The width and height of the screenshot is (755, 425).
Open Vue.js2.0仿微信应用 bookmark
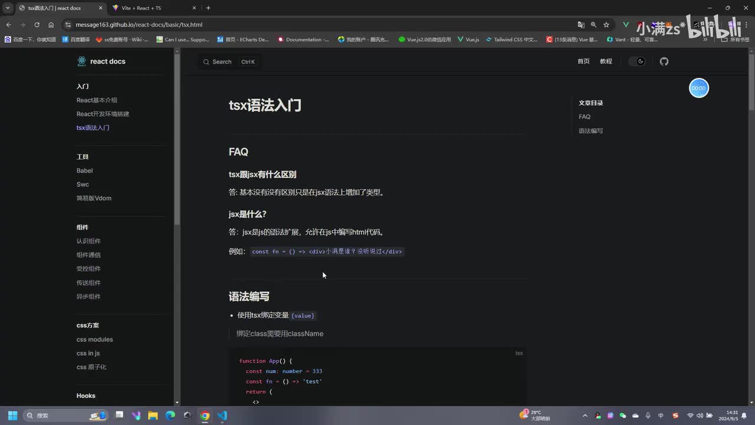pos(425,40)
